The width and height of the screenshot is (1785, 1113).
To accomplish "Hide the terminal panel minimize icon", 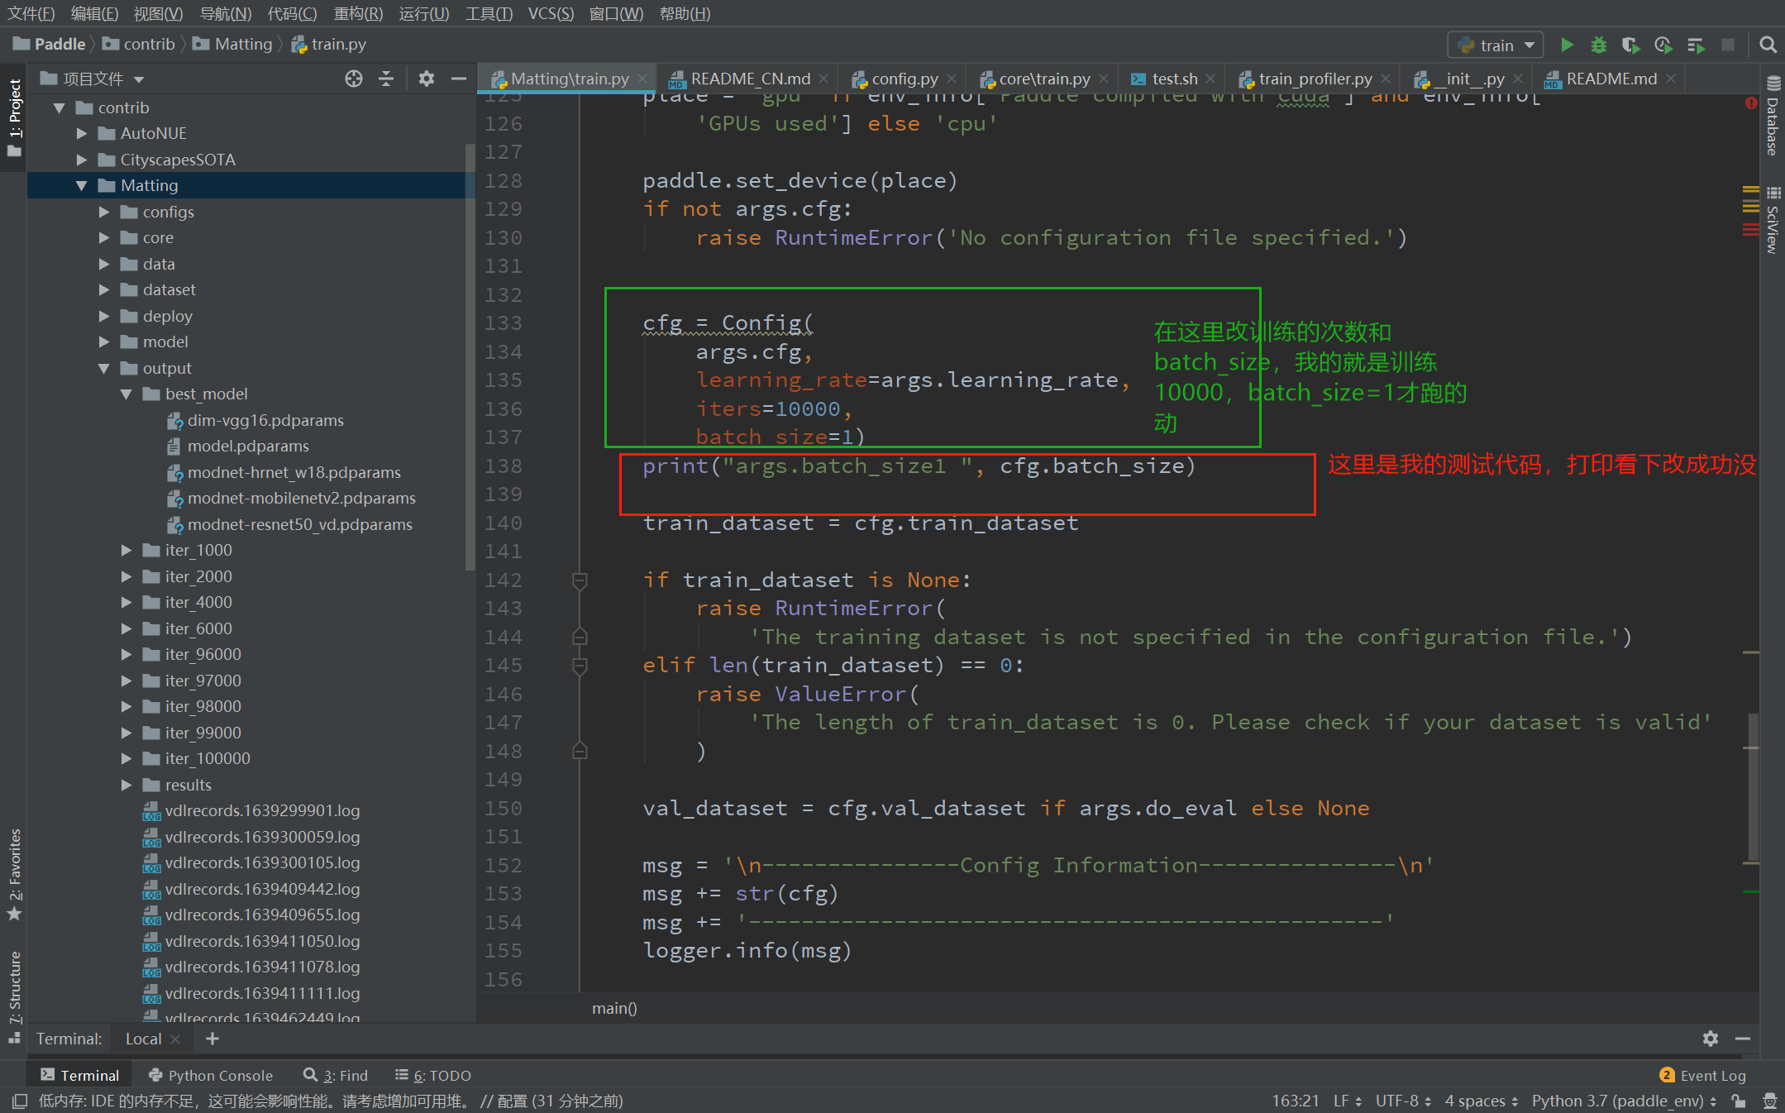I will pyautogui.click(x=1743, y=1039).
